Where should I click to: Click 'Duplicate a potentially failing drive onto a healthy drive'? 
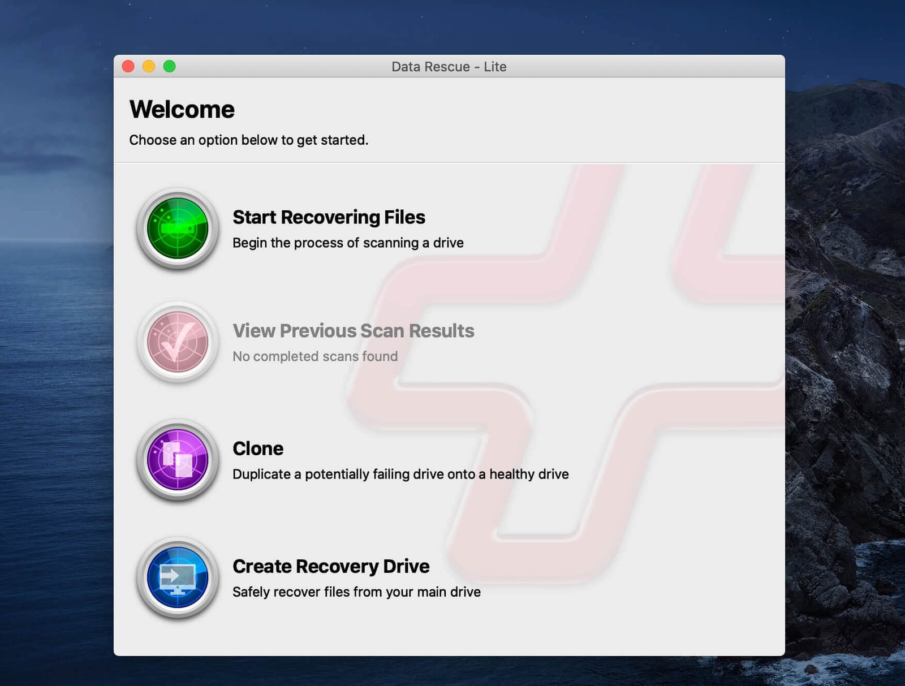click(400, 474)
